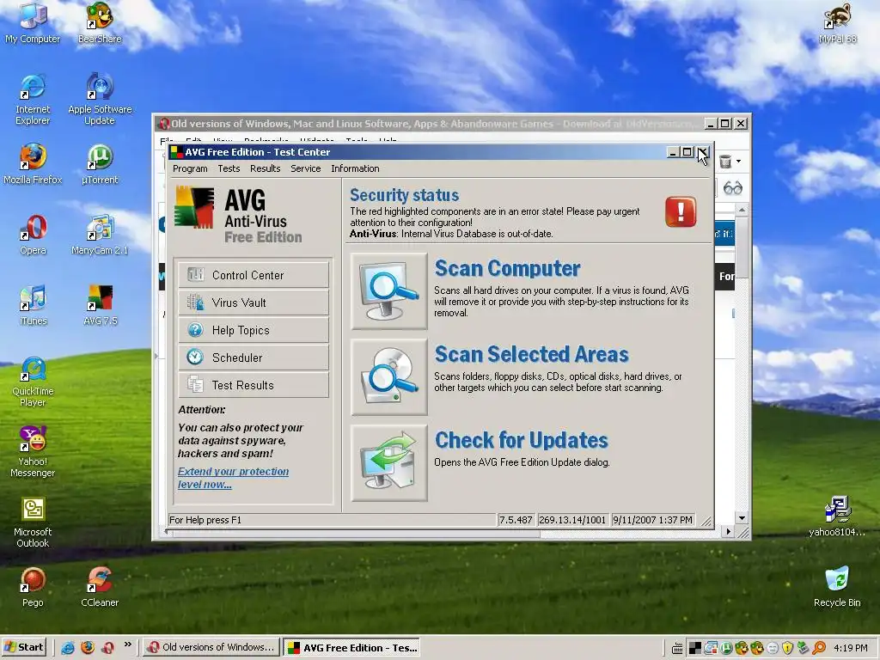Viewport: 880px width, 660px height.
Task: Open Help Topics in AVG
Action: pos(254,330)
